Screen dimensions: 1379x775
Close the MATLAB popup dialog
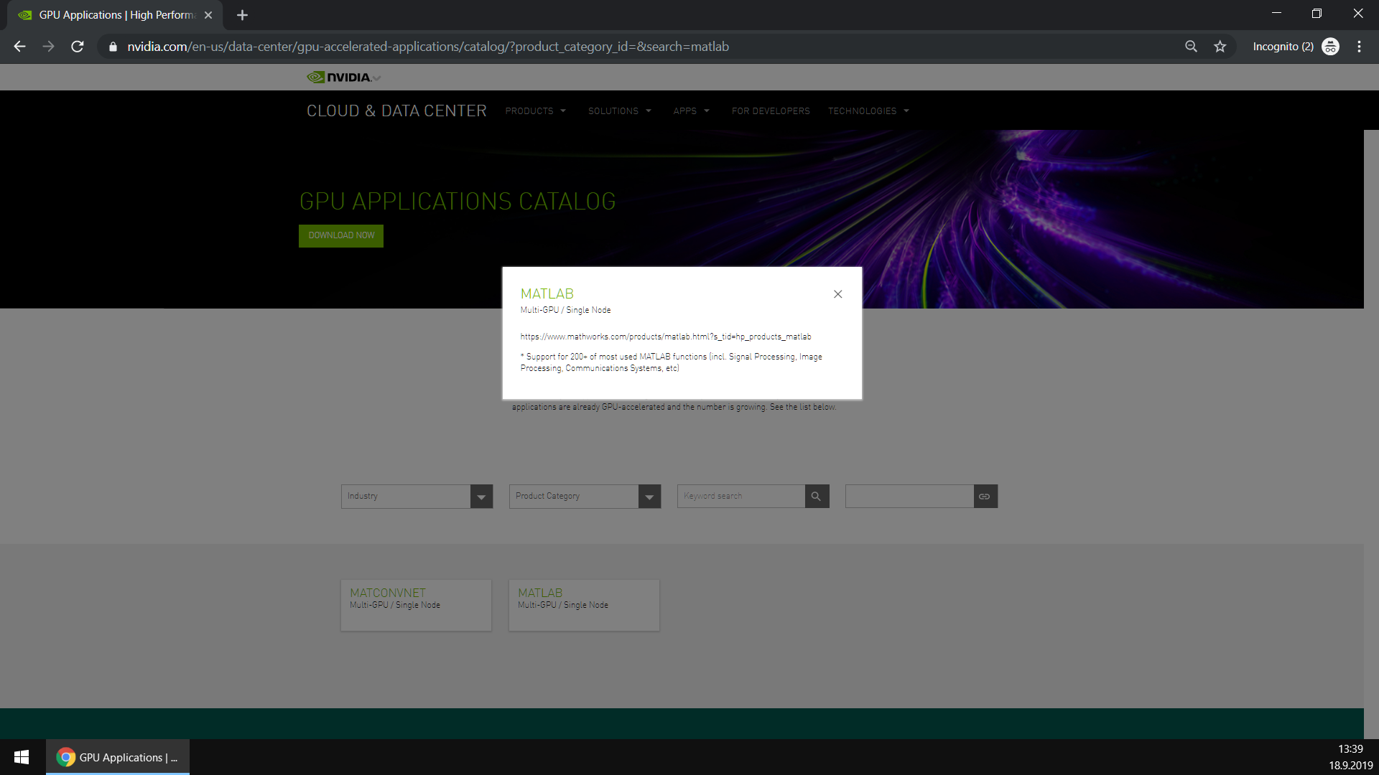coord(837,294)
